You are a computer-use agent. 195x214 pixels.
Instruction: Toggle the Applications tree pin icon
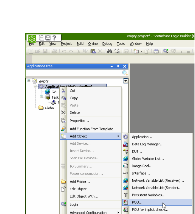pos(118,66)
